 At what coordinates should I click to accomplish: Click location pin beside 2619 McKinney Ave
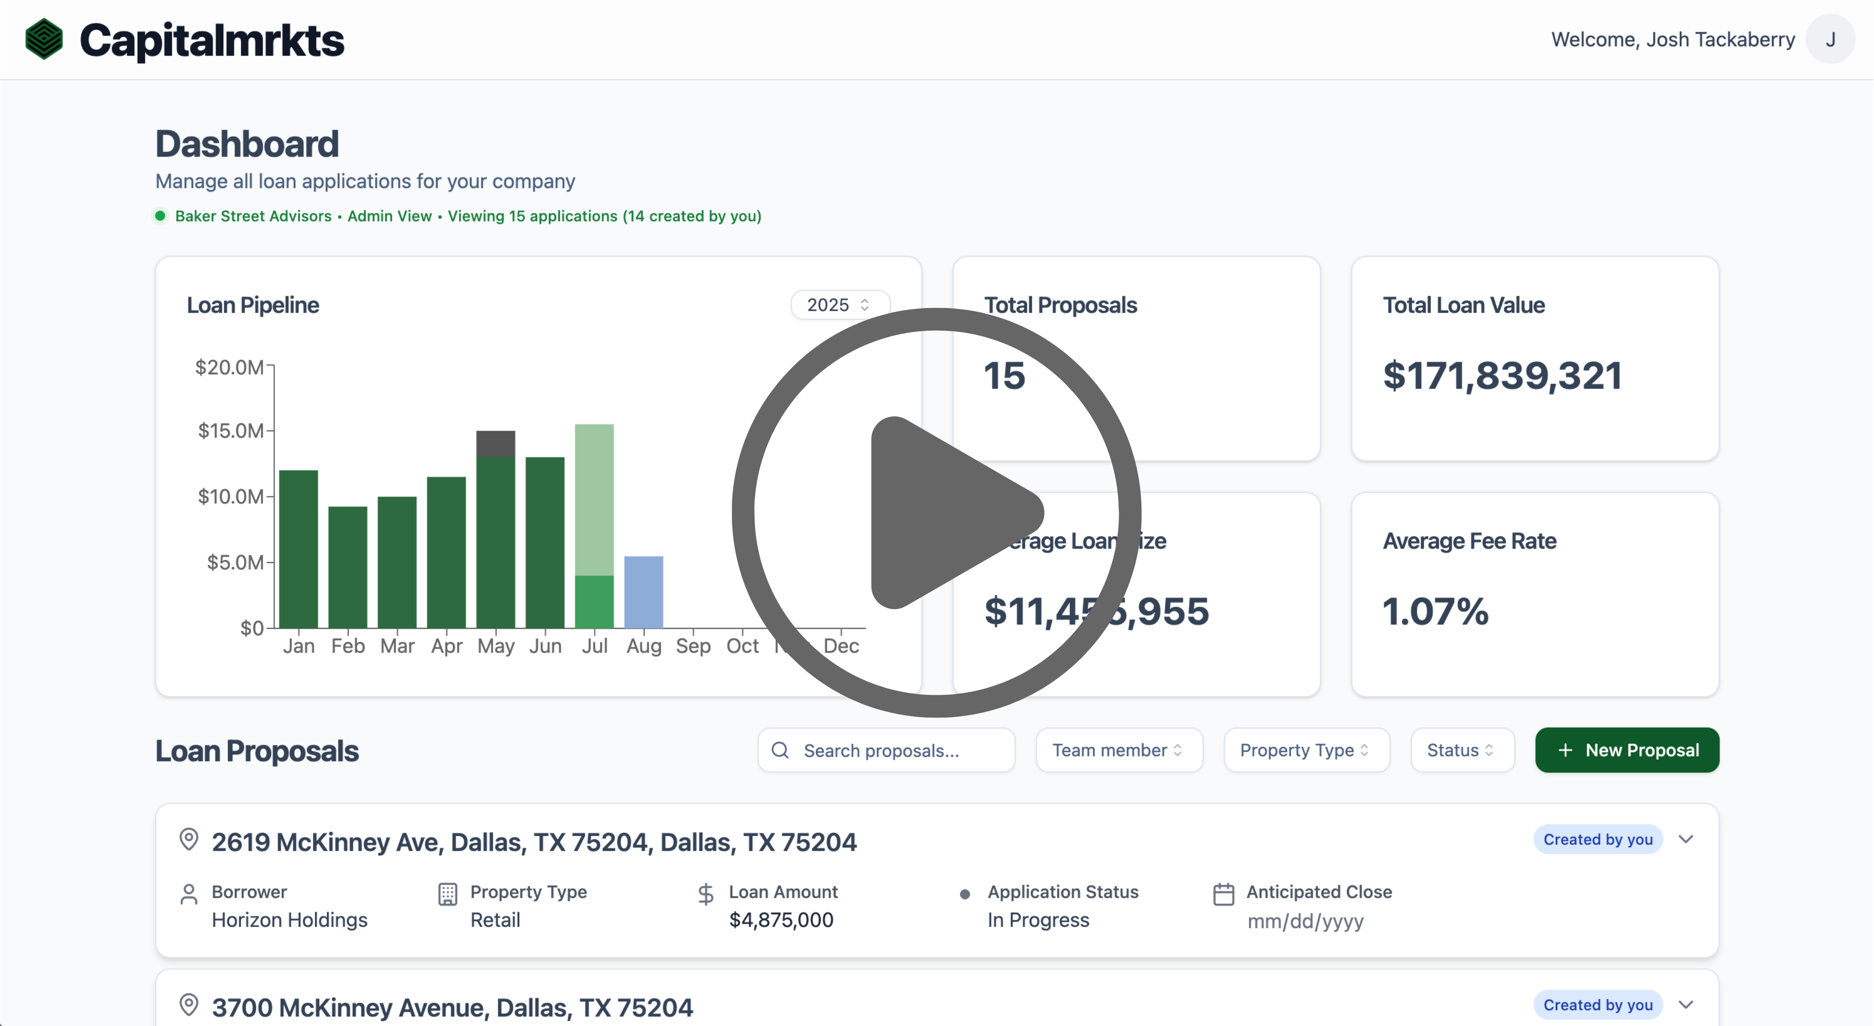(189, 840)
